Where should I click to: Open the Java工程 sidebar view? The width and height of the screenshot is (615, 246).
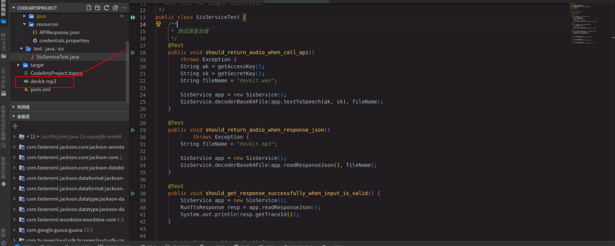pyautogui.click(x=3, y=46)
